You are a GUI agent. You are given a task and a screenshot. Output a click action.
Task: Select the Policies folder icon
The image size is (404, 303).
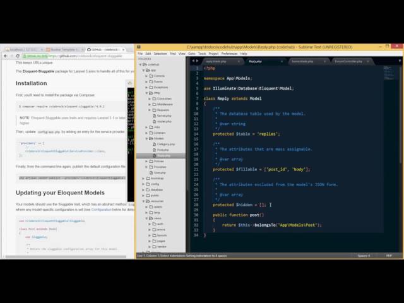click(x=151, y=162)
